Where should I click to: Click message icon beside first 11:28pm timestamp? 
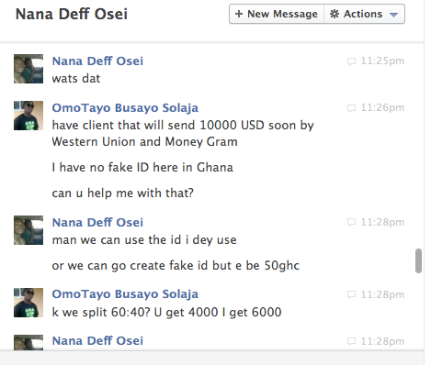[x=351, y=222]
